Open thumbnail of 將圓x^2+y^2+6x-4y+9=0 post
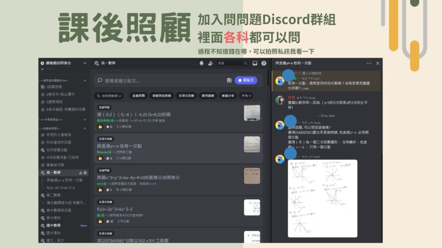Screen dimensions: 442x248 point(252,176)
